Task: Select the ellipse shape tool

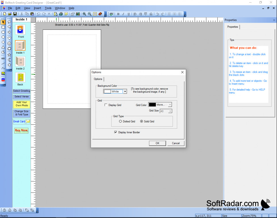Action: (3, 37)
